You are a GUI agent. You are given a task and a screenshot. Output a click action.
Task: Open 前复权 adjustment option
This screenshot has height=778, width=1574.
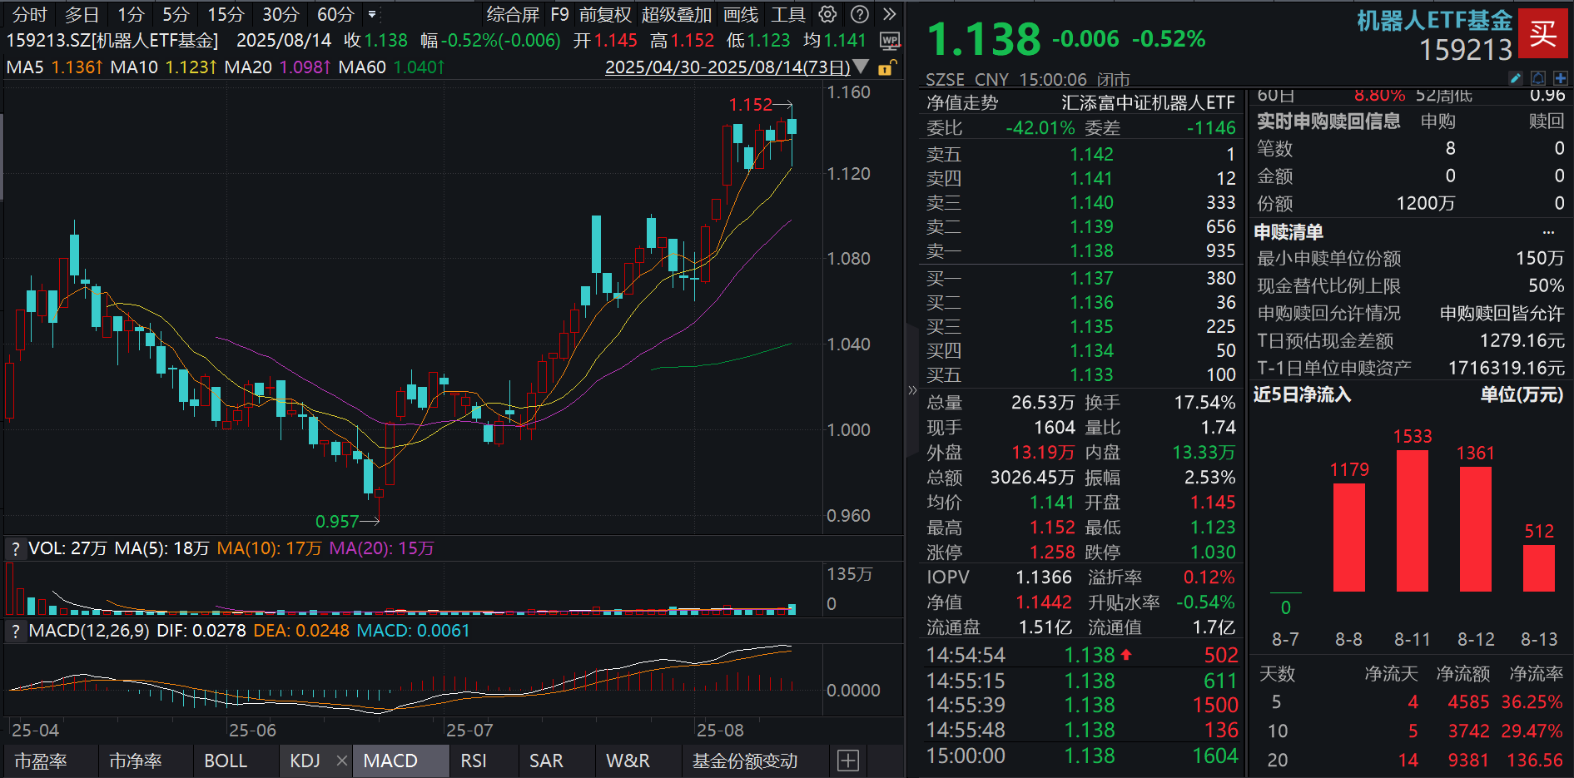(x=606, y=14)
